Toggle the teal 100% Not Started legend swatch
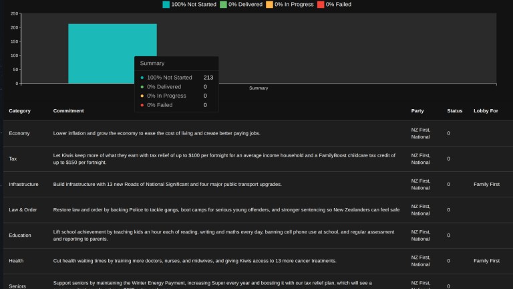 (166, 5)
